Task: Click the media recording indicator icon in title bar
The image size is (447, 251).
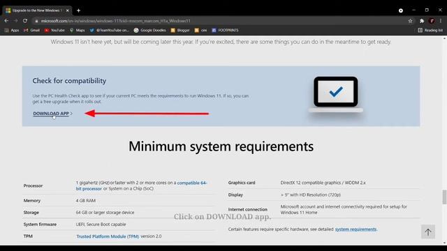Action: [401, 10]
